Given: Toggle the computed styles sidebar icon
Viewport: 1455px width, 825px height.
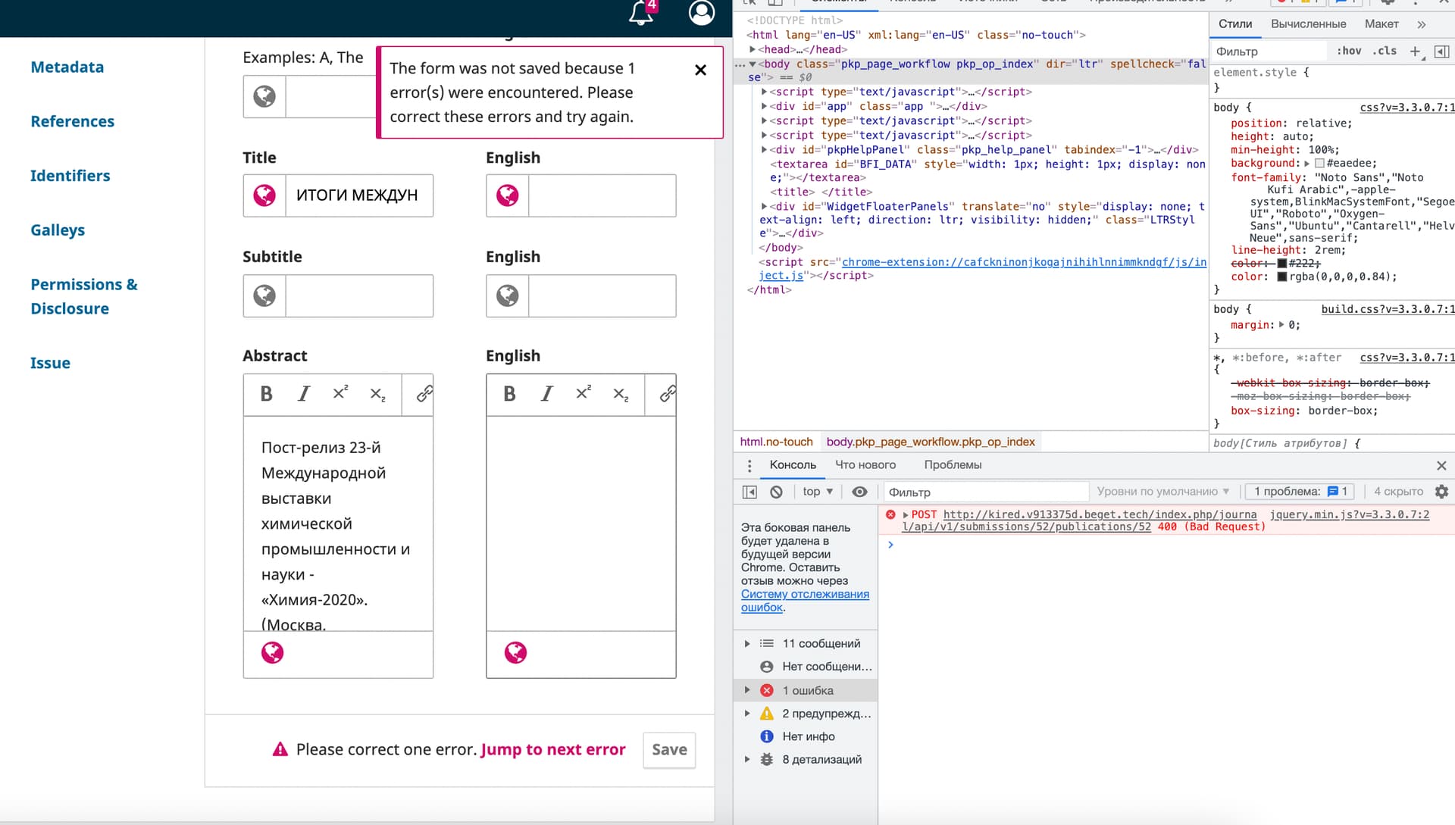Looking at the screenshot, I should point(1441,52).
